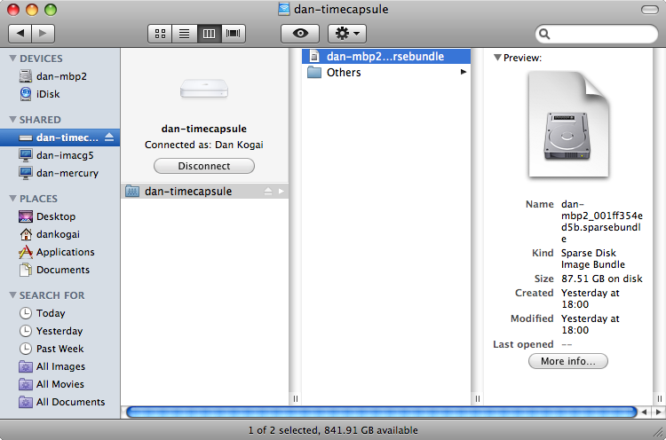Screen dimensions: 666x440
Task: Show Today search clock icon
Action: coord(26,313)
